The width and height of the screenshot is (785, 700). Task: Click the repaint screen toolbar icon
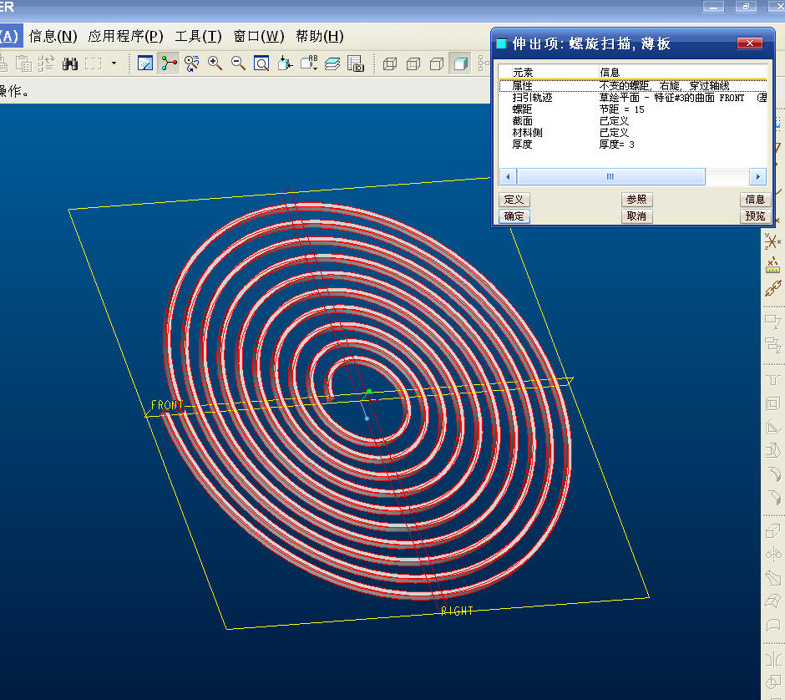point(145,63)
